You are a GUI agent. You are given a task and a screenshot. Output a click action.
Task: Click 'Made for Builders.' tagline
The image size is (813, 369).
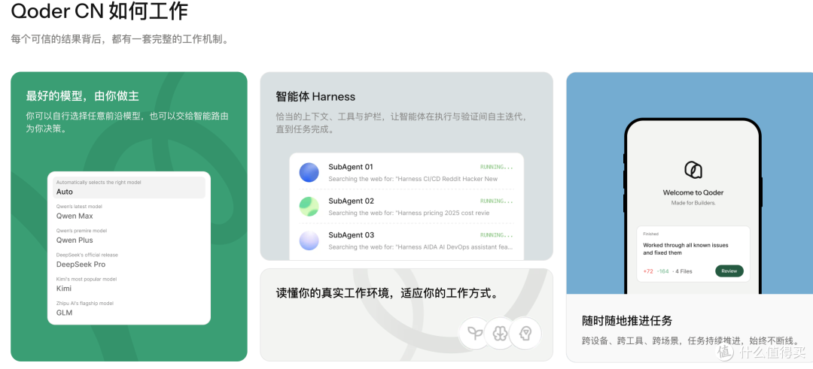(693, 204)
